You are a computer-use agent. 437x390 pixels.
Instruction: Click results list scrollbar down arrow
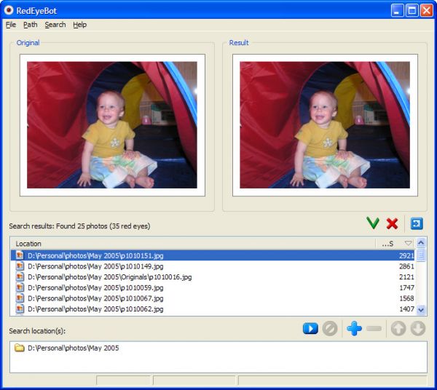tap(421, 309)
